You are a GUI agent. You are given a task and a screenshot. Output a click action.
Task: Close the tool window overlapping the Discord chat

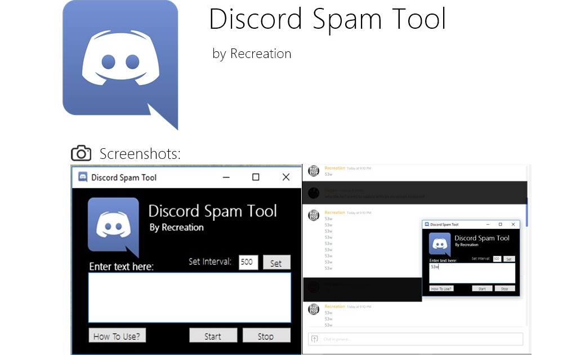tap(513, 224)
